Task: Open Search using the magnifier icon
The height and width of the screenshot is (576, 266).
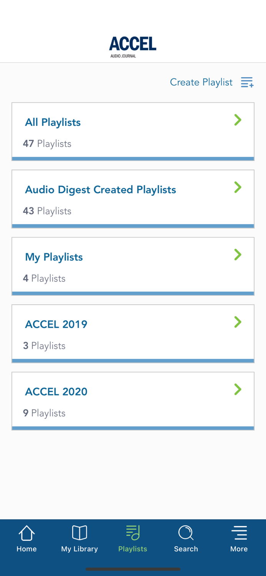Action: coord(186,533)
